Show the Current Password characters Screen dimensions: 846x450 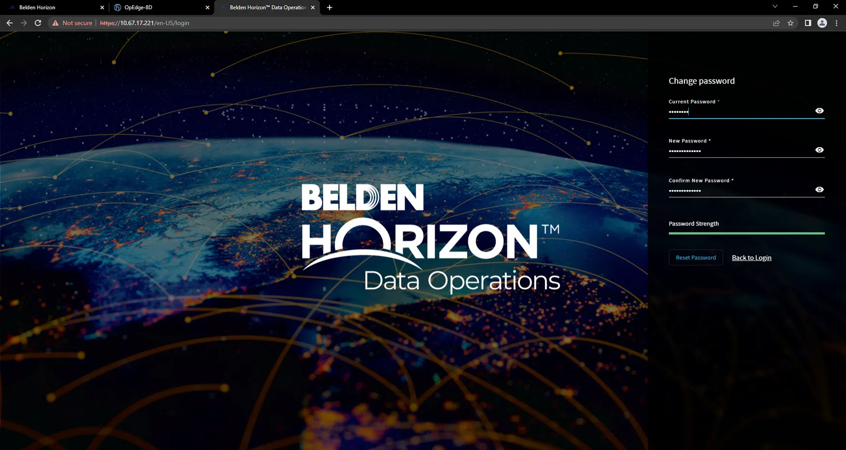[x=819, y=111]
